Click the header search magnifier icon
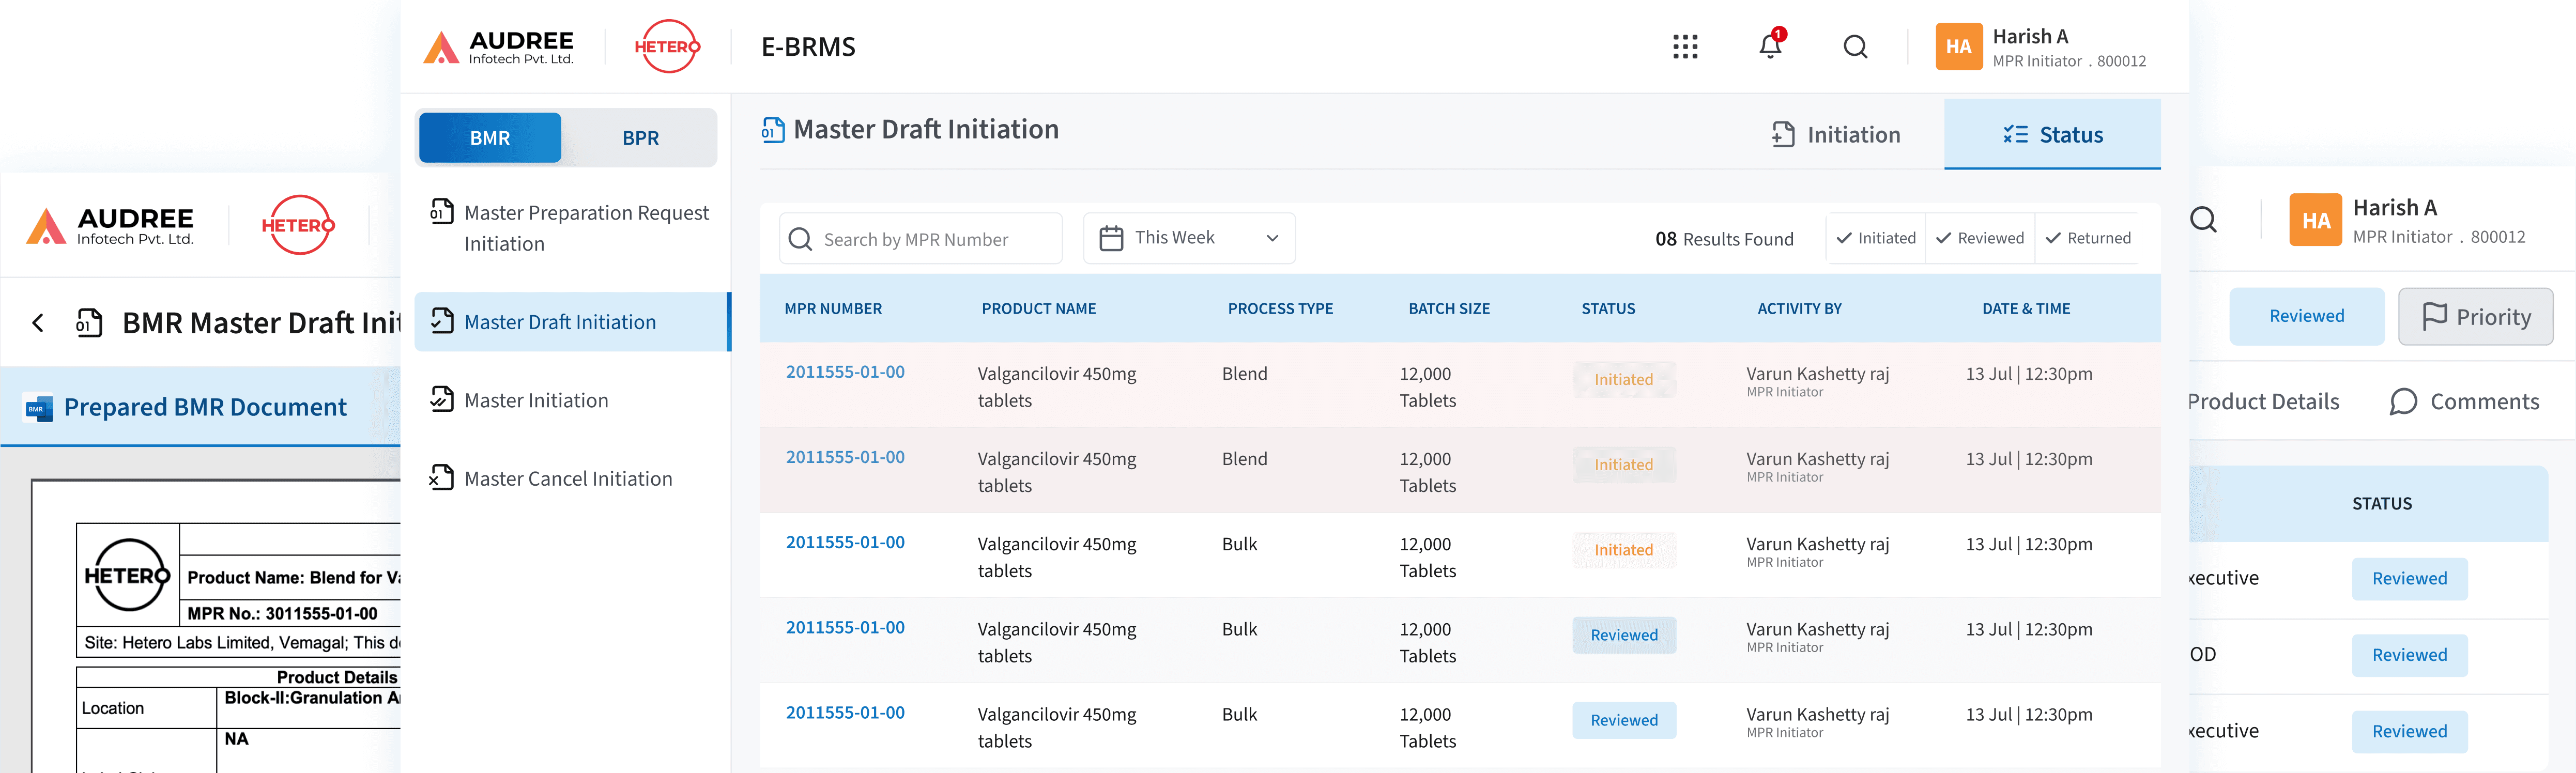 (1855, 47)
